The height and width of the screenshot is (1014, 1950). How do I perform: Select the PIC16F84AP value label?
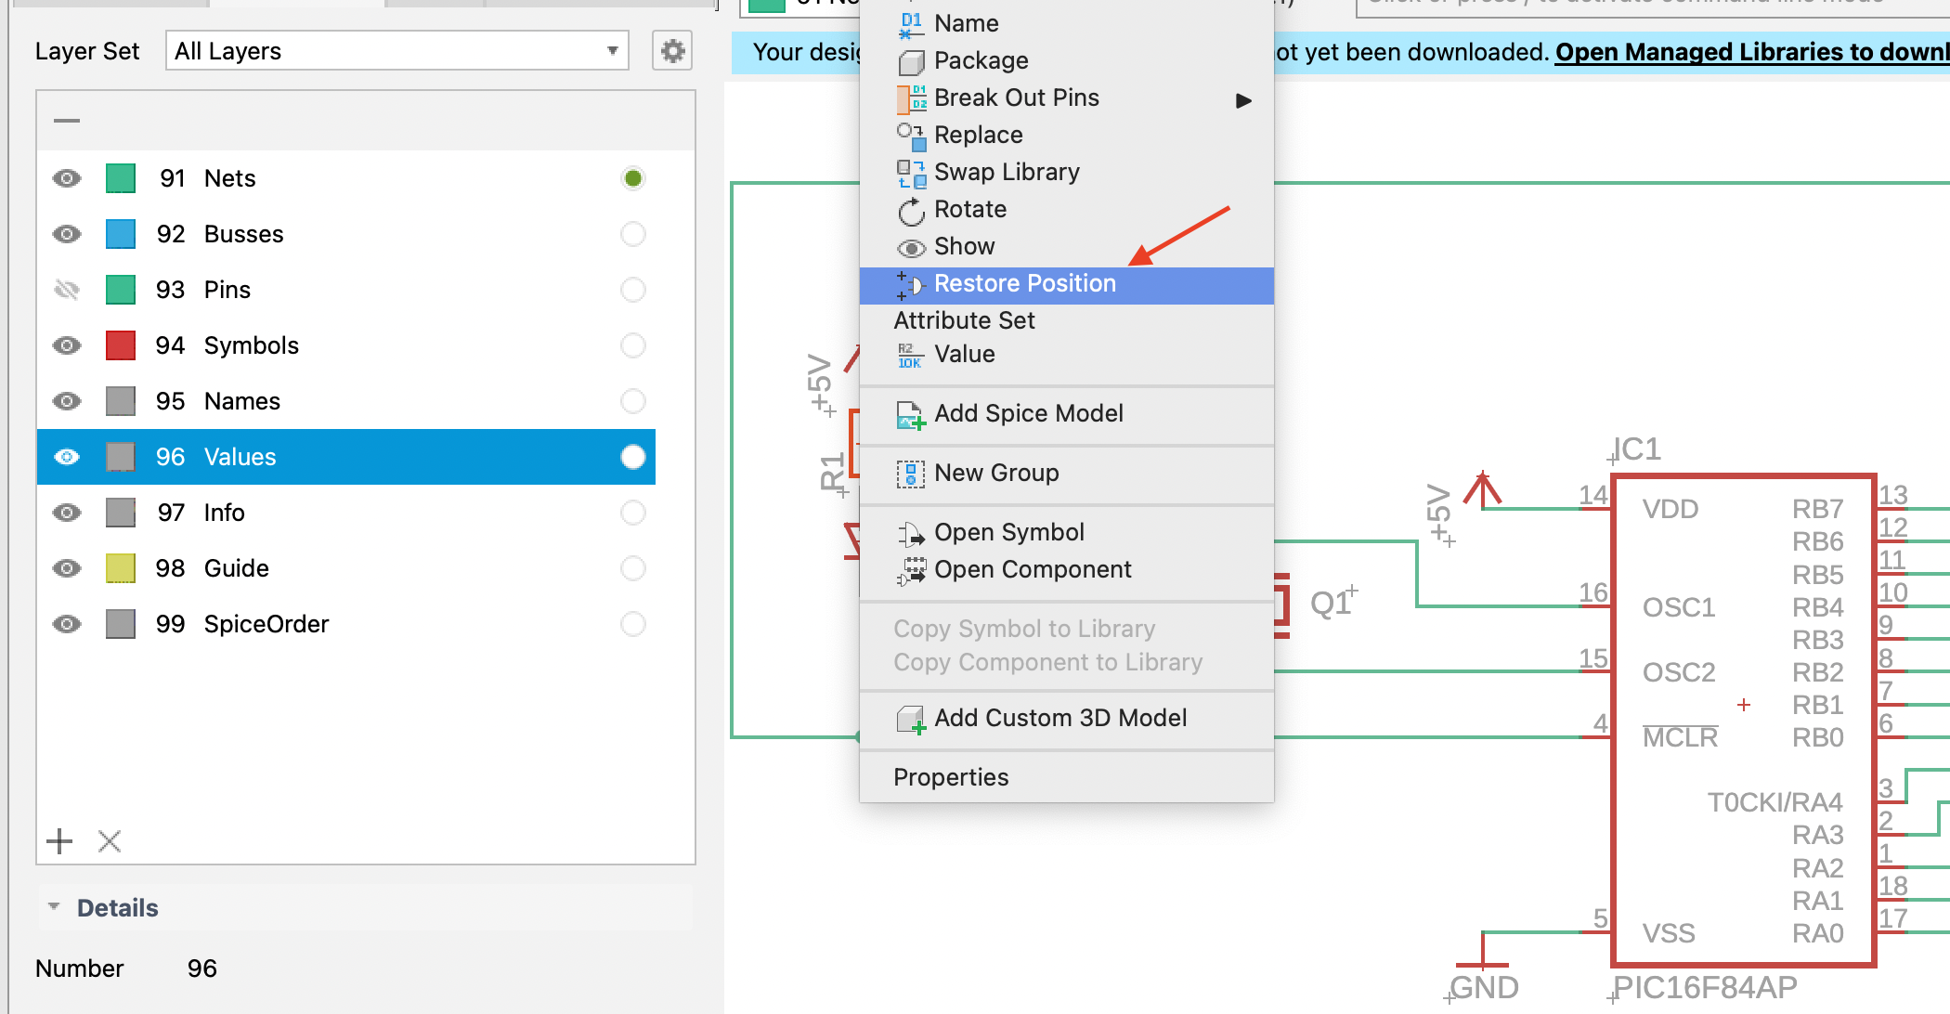coord(1705,988)
